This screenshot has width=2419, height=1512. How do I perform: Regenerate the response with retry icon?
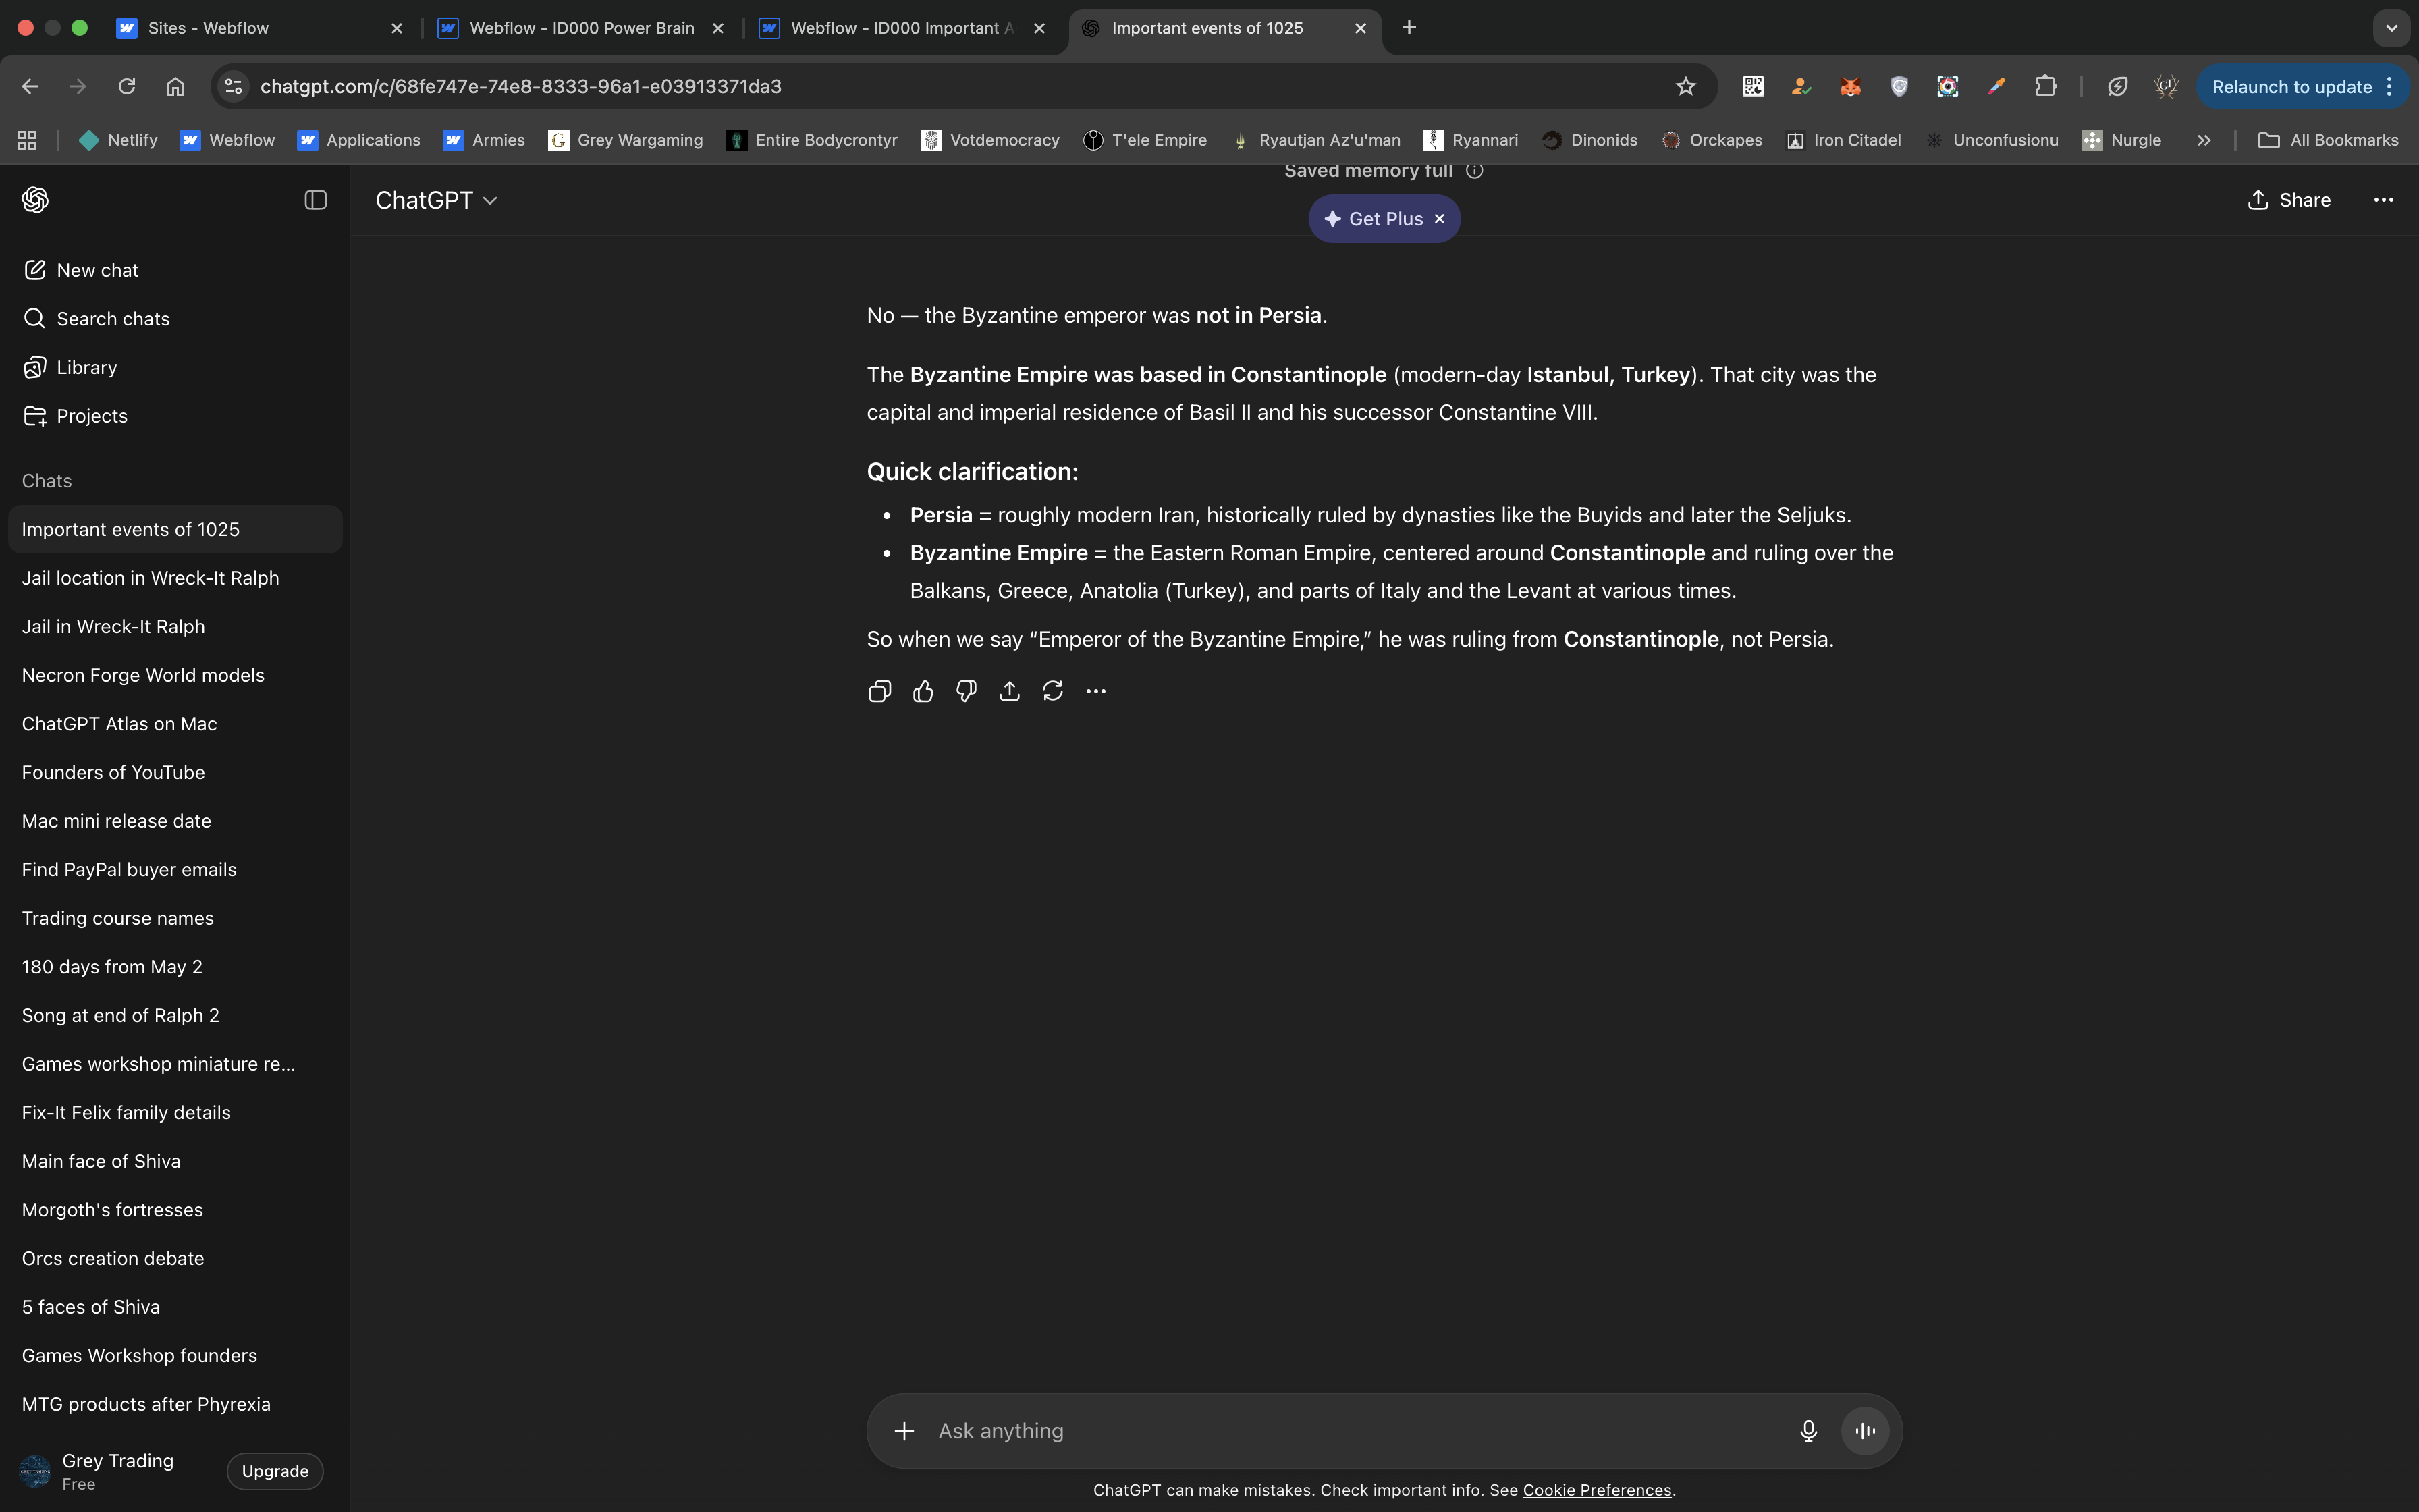click(1052, 691)
